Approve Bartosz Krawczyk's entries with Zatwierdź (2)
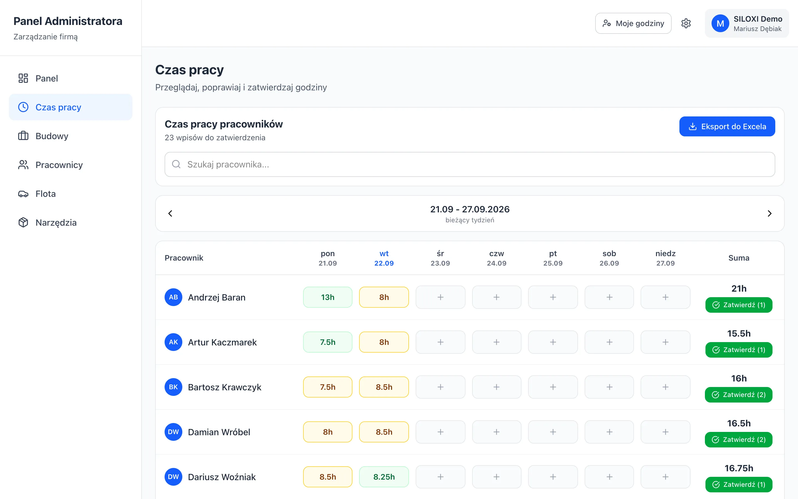 click(x=739, y=394)
